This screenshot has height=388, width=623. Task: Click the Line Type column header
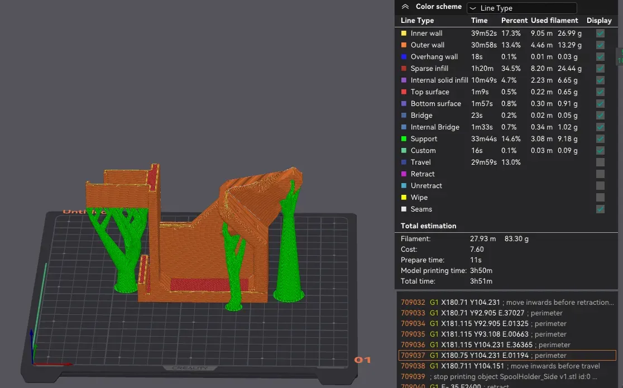(x=417, y=21)
